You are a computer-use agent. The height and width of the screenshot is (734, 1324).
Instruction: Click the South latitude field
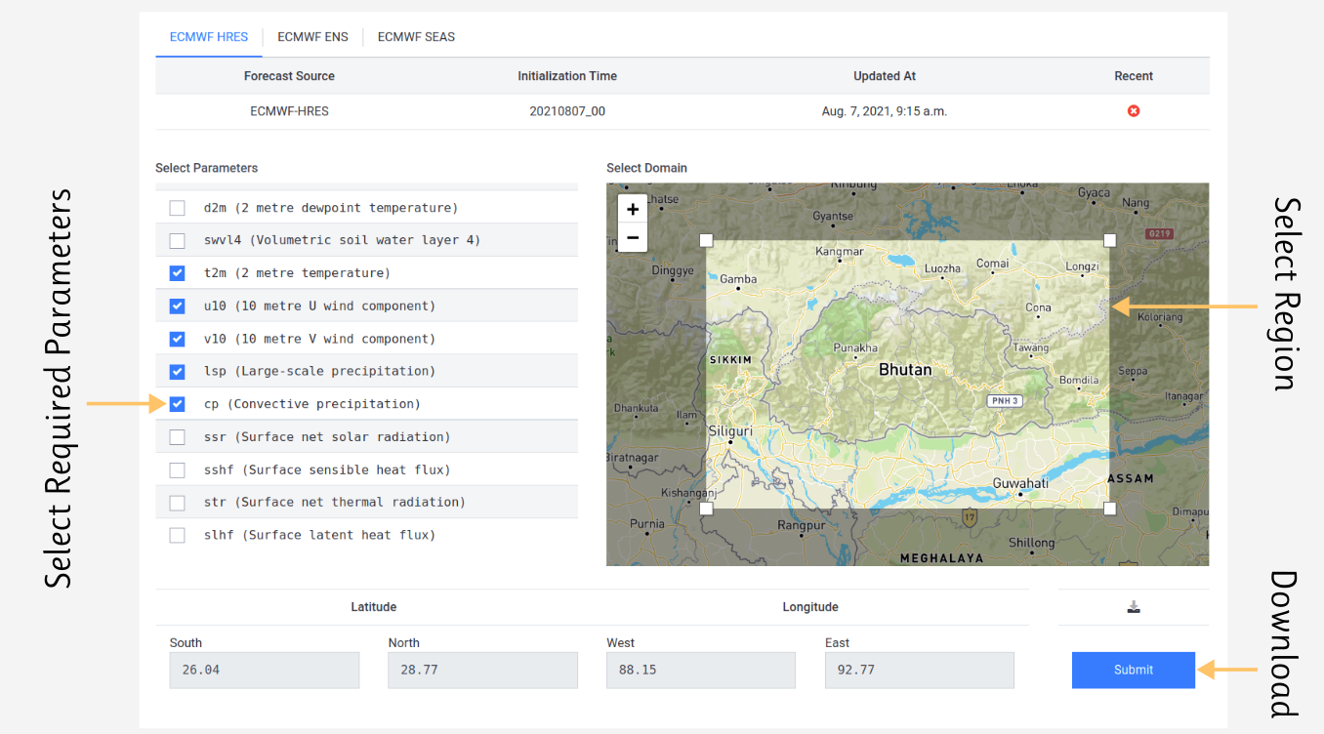pos(265,671)
